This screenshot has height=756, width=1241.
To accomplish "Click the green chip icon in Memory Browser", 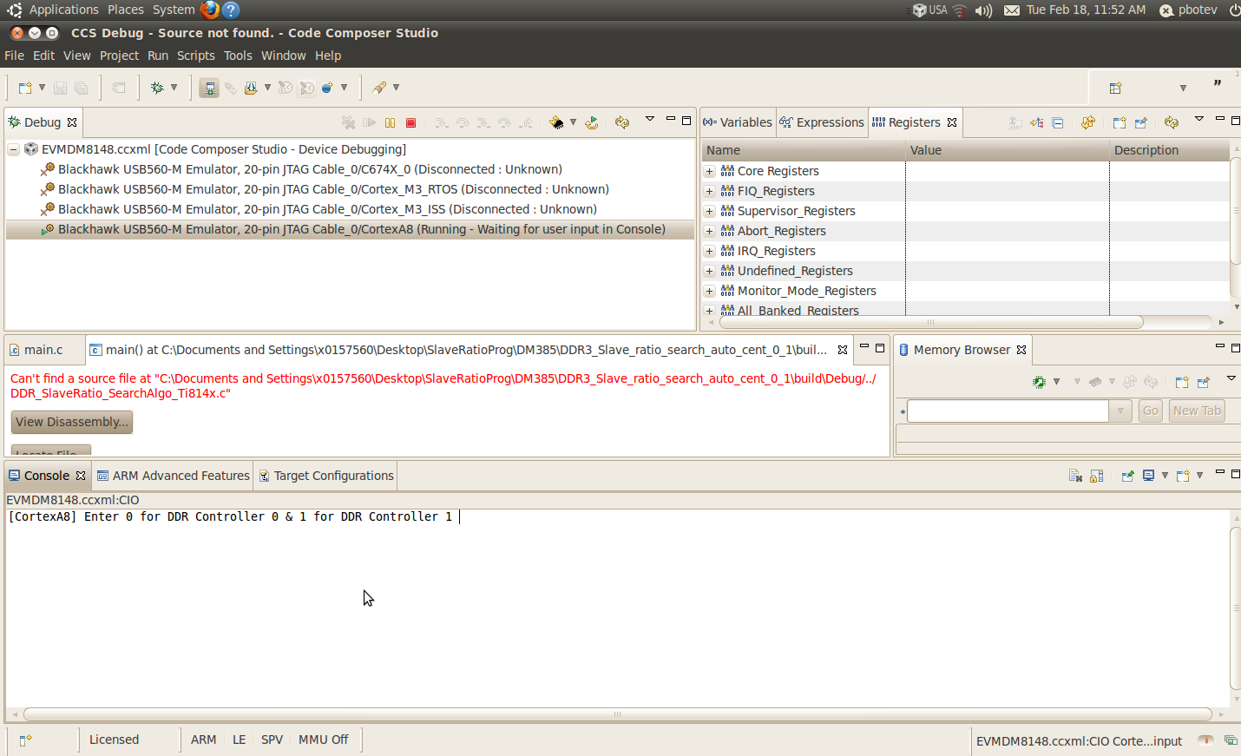I will [x=1040, y=382].
